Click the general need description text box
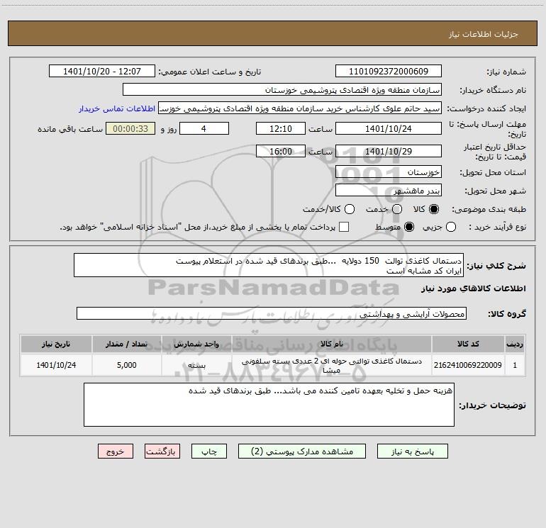 (x=269, y=265)
